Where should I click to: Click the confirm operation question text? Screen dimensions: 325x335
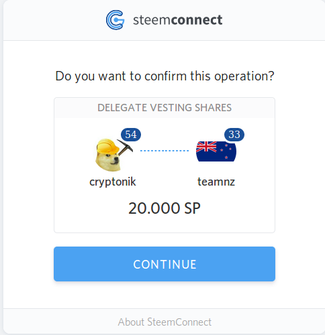click(x=165, y=76)
